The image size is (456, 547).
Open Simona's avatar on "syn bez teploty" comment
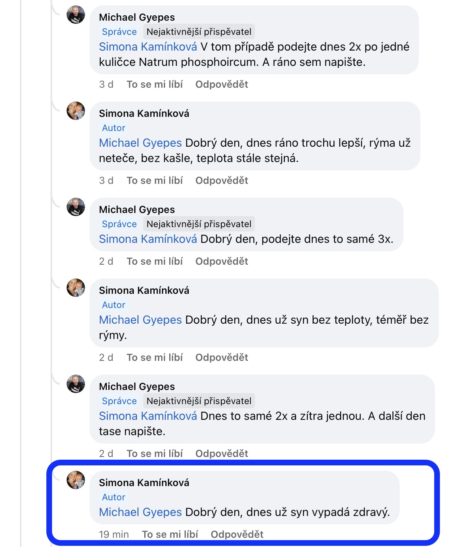point(76,288)
